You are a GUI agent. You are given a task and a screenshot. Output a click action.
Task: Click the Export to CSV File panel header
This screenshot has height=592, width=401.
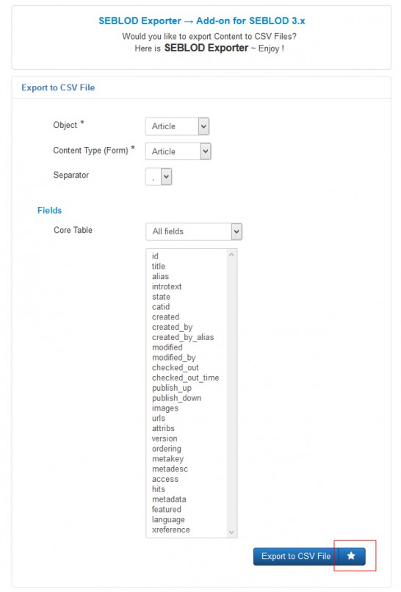[x=201, y=87]
